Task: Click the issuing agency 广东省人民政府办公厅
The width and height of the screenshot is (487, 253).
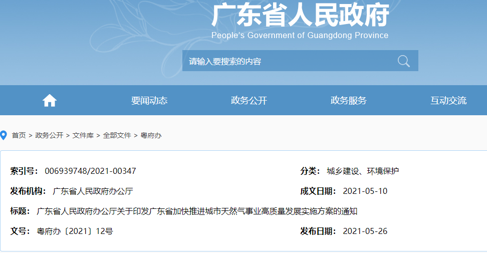Action: [93, 191]
